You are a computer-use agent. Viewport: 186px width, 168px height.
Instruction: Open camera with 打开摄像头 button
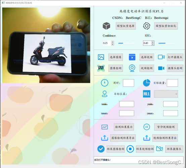point(175,57)
